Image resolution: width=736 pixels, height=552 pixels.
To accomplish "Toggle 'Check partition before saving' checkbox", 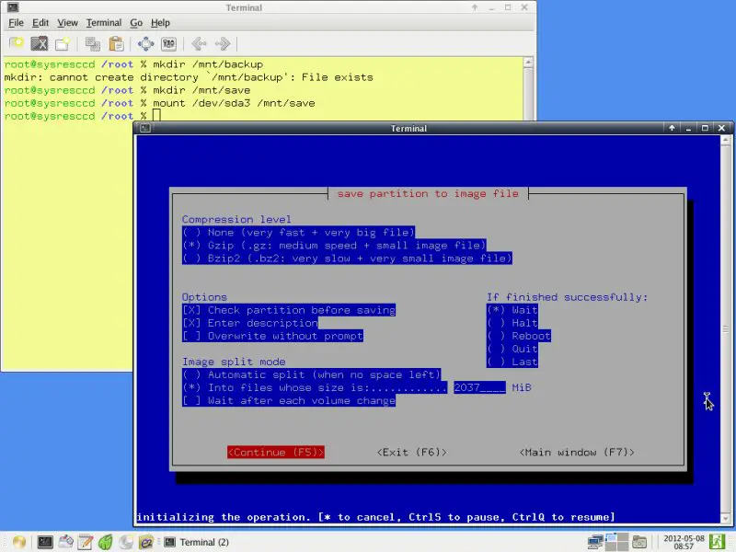I will coord(190,310).
